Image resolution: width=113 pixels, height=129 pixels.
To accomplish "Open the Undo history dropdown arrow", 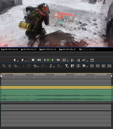I will [38, 67].
